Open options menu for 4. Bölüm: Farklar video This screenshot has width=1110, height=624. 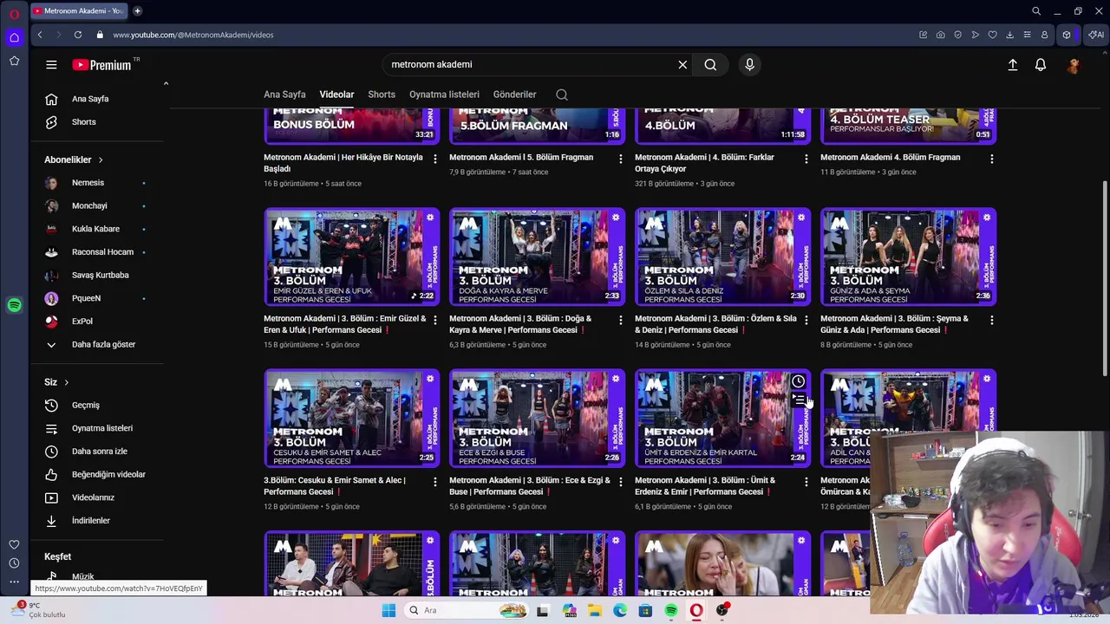click(806, 159)
